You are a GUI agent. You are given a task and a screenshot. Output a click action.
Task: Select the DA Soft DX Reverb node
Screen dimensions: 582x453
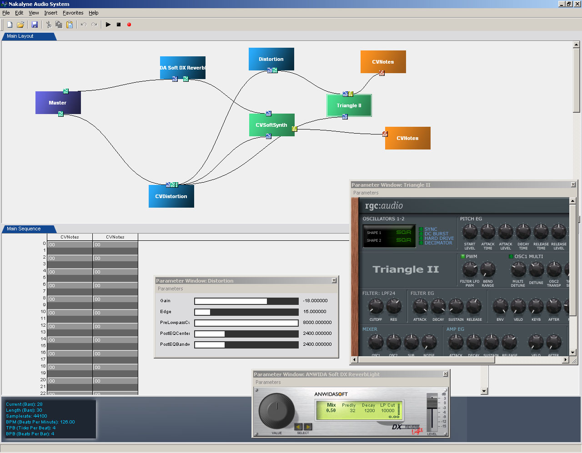pyautogui.click(x=183, y=68)
